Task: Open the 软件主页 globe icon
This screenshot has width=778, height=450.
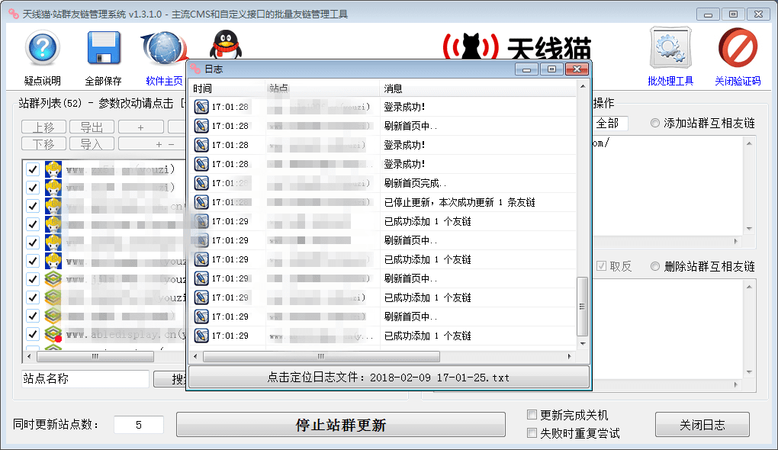Action: point(164,48)
